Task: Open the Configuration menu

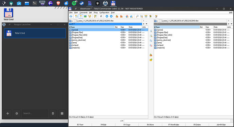Action: click(x=104, y=13)
